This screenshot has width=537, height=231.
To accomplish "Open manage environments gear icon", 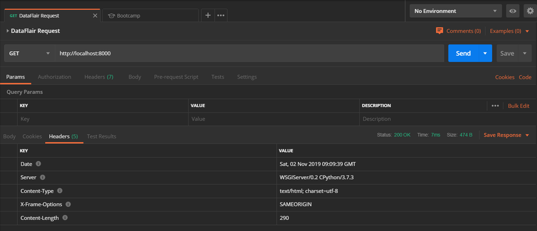I will click(530, 11).
